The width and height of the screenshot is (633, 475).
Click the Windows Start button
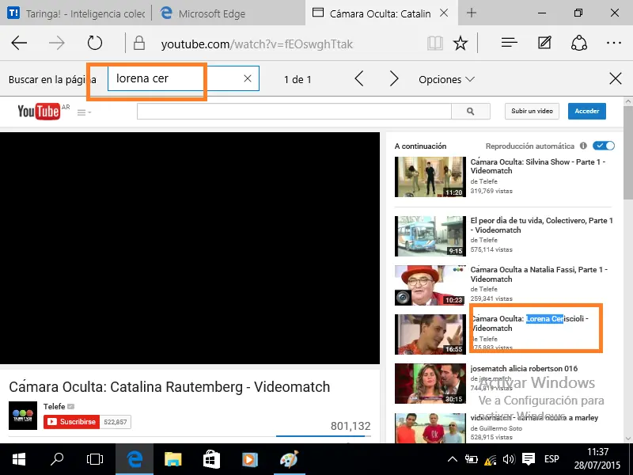click(18, 459)
